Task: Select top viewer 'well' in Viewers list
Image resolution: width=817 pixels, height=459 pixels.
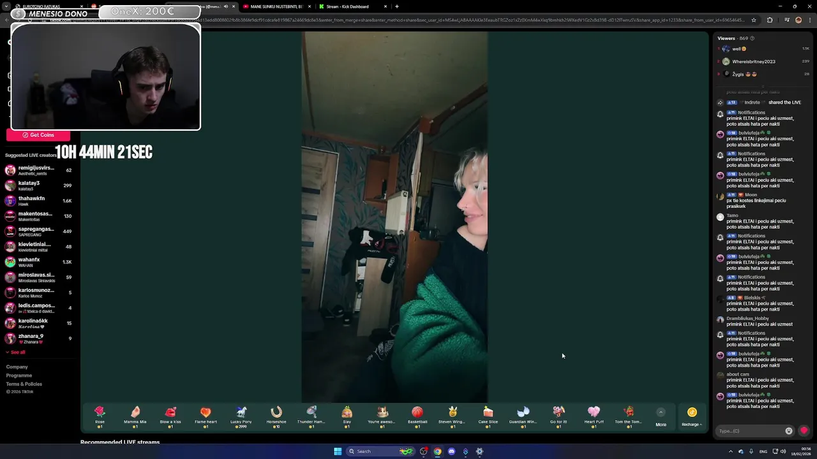Action: point(763,48)
